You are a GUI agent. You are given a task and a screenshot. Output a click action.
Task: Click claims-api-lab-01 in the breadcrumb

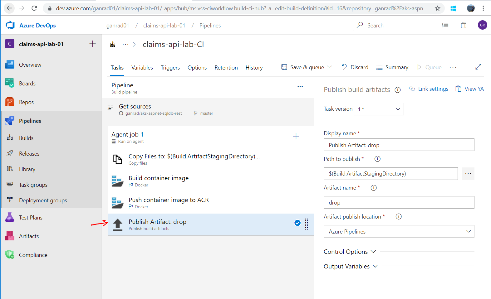(x=164, y=26)
